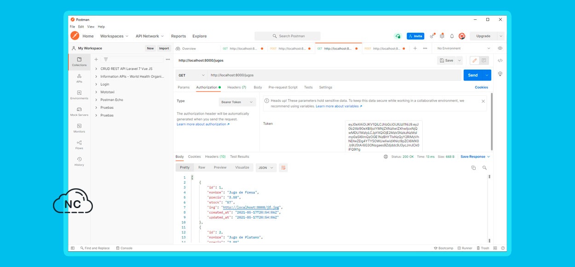Open the Send button dropdown arrow
The image size is (575, 267).
click(x=487, y=75)
